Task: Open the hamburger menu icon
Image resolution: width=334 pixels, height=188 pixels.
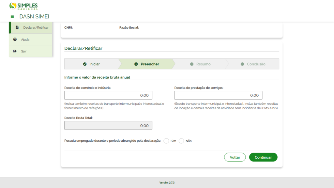Action: pyautogui.click(x=12, y=16)
